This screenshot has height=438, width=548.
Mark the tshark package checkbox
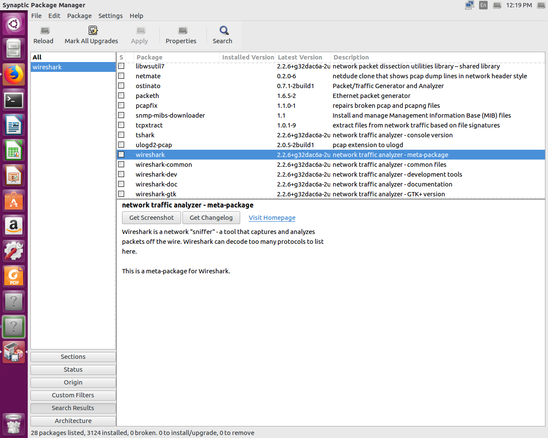(x=121, y=135)
